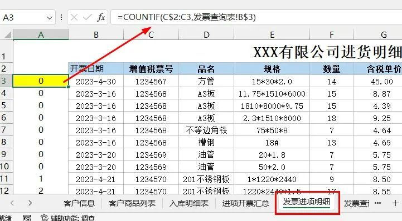Click price cell 4.39

click(x=378, y=106)
